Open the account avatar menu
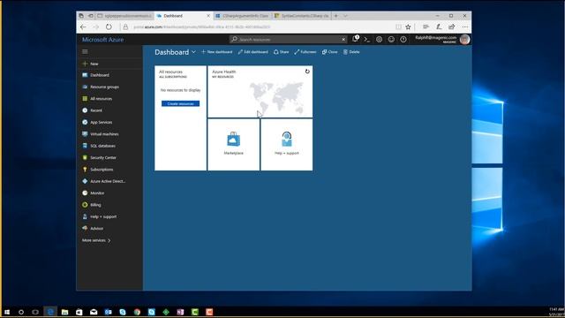 (465, 39)
